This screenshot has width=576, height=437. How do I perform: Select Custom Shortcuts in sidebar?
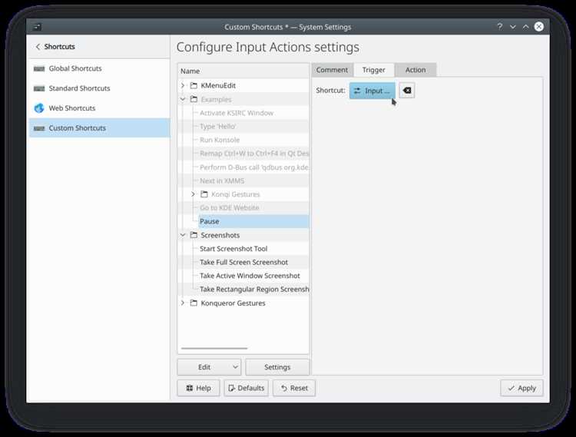click(x=99, y=128)
